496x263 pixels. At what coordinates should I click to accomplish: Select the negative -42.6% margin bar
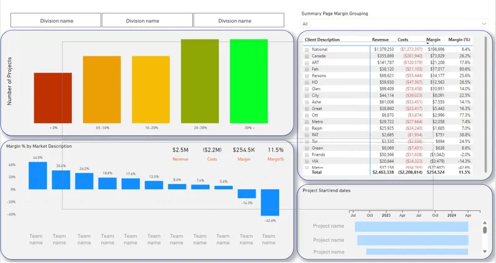[x=270, y=203]
